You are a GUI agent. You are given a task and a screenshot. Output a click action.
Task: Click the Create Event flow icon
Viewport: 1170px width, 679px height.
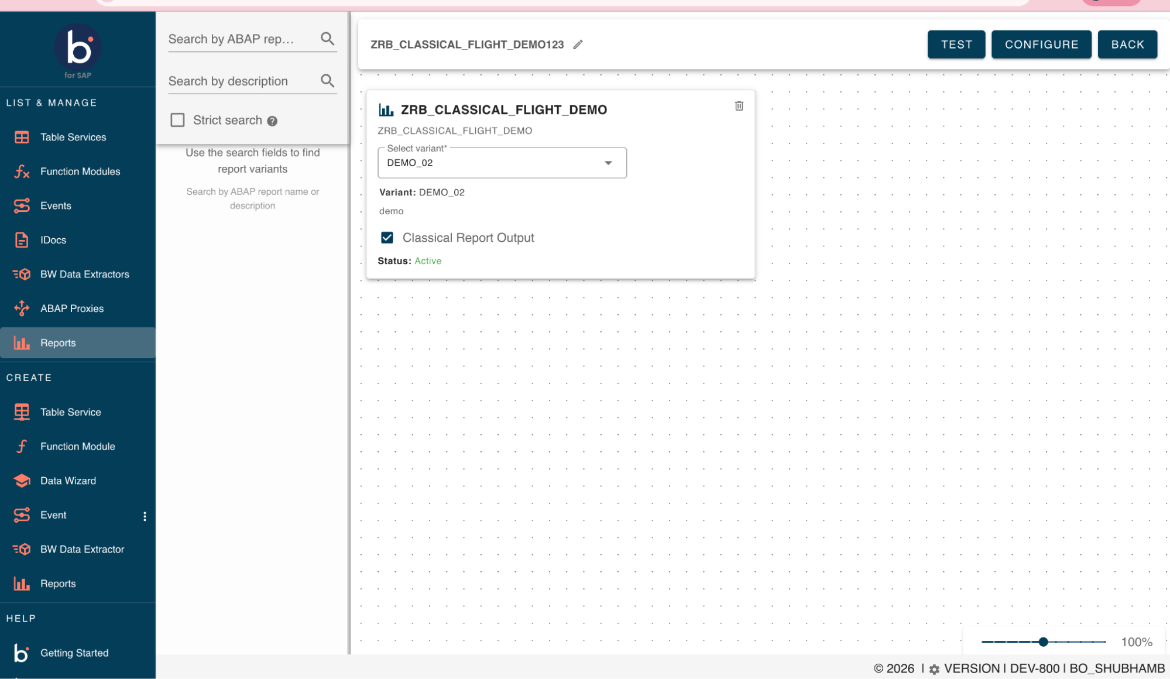(22, 515)
